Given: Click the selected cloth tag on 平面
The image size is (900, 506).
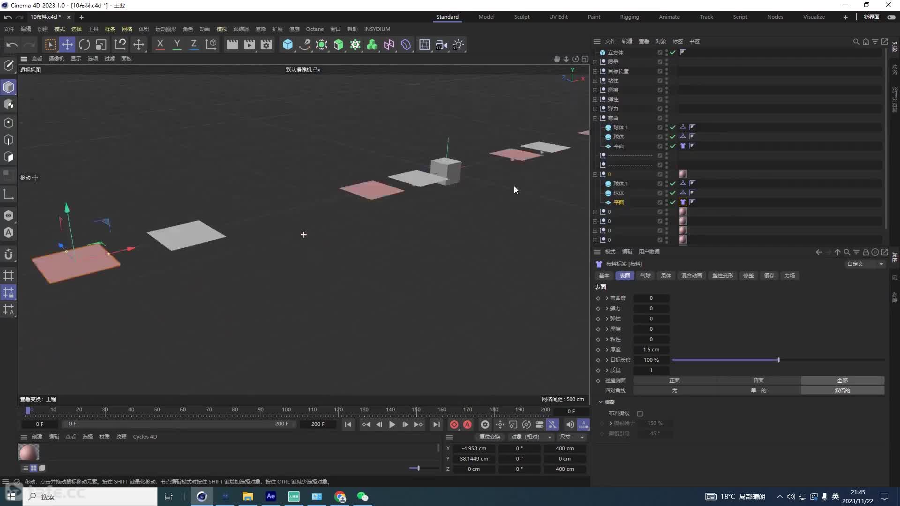Looking at the screenshot, I should click(x=683, y=202).
